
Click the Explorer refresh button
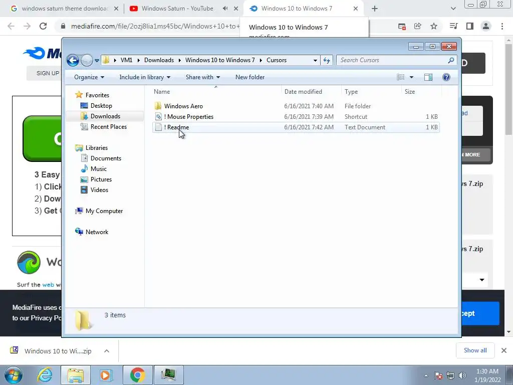click(x=327, y=60)
